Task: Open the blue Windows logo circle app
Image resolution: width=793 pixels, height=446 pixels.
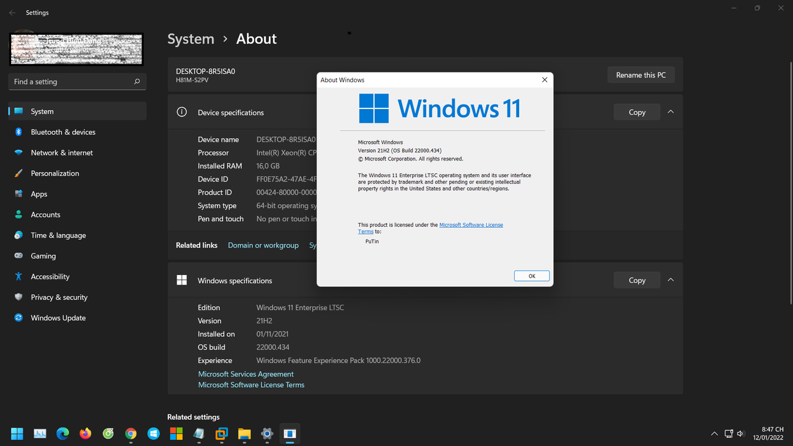Action: [154, 434]
